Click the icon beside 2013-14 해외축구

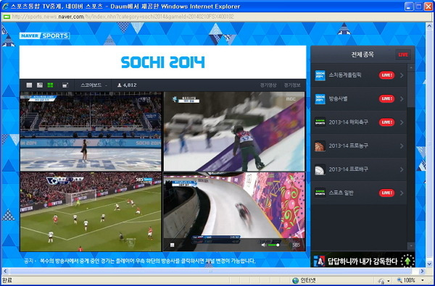coord(320,122)
